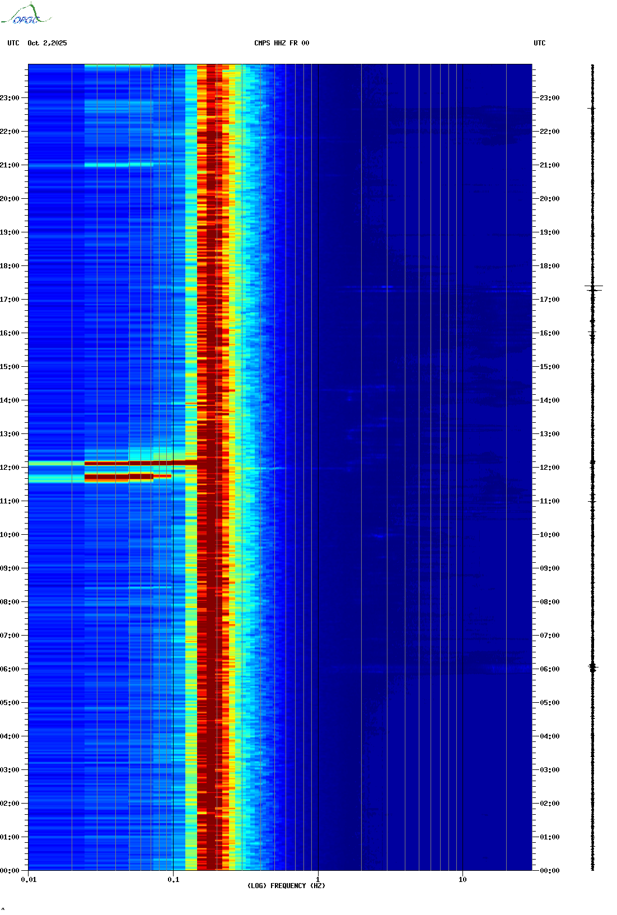Click the '(LOG) FREQUENCY (HZ)' axis label

coord(286,886)
